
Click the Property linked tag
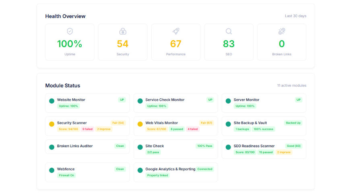tap(158, 175)
